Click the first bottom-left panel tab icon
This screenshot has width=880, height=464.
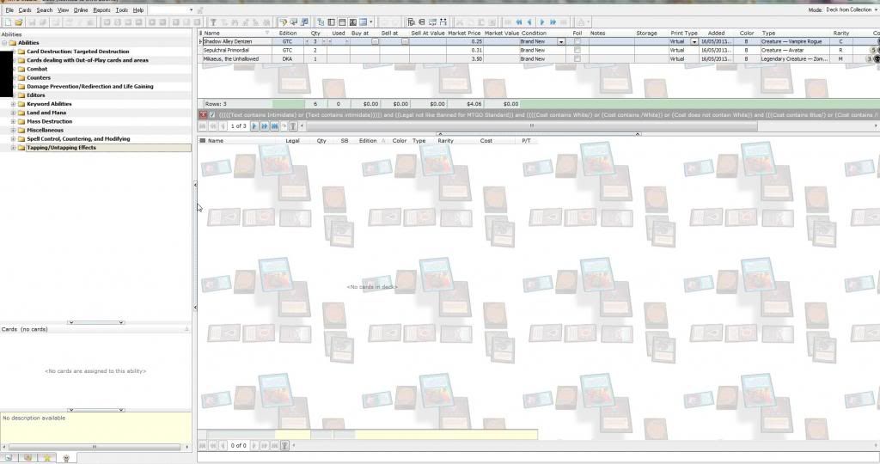click(9, 458)
